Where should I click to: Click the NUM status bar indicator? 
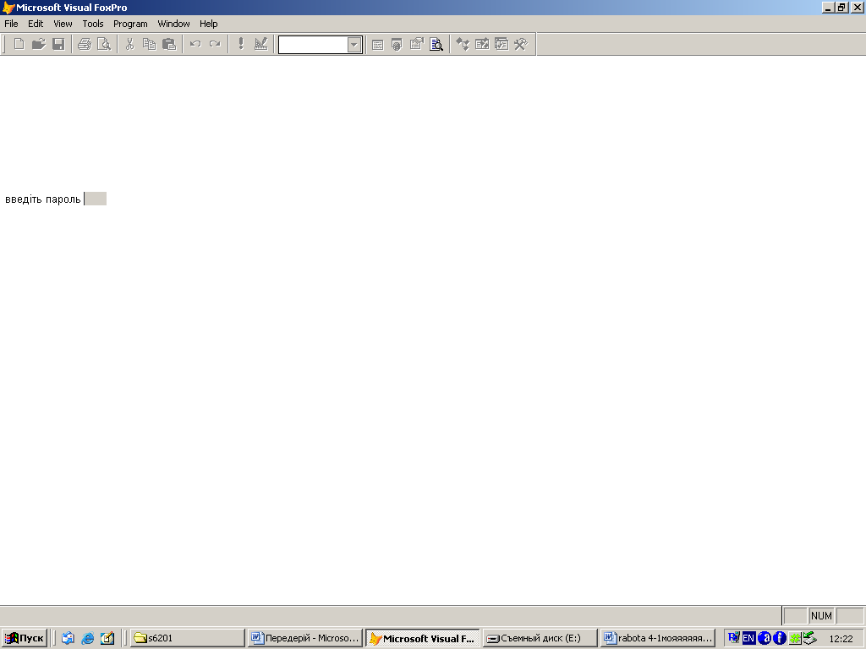[x=821, y=616]
